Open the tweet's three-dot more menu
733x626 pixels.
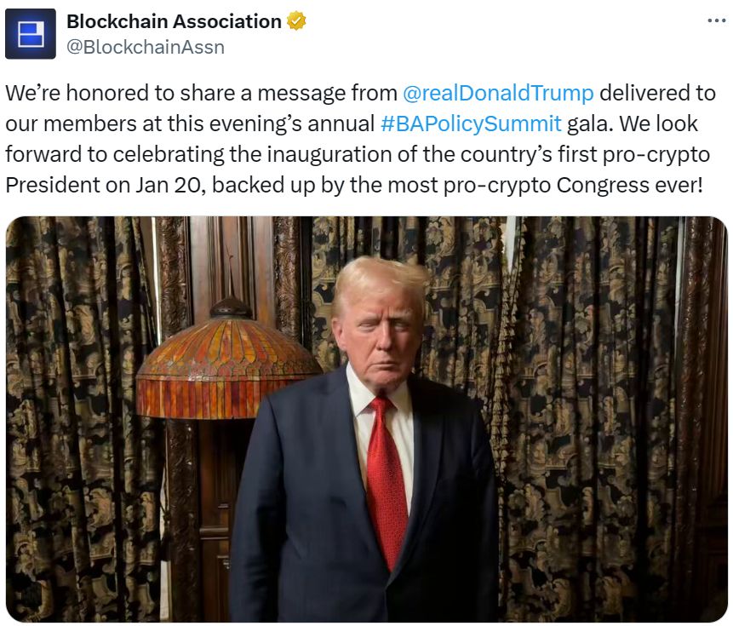tap(716, 21)
